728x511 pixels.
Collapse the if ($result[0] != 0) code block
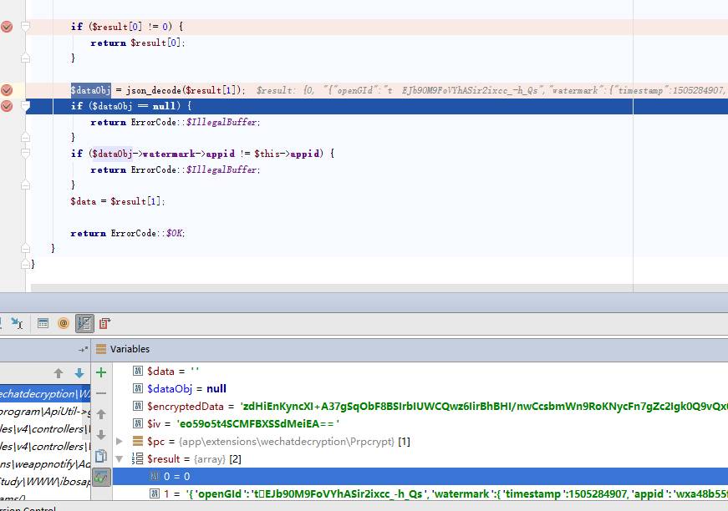click(x=25, y=27)
